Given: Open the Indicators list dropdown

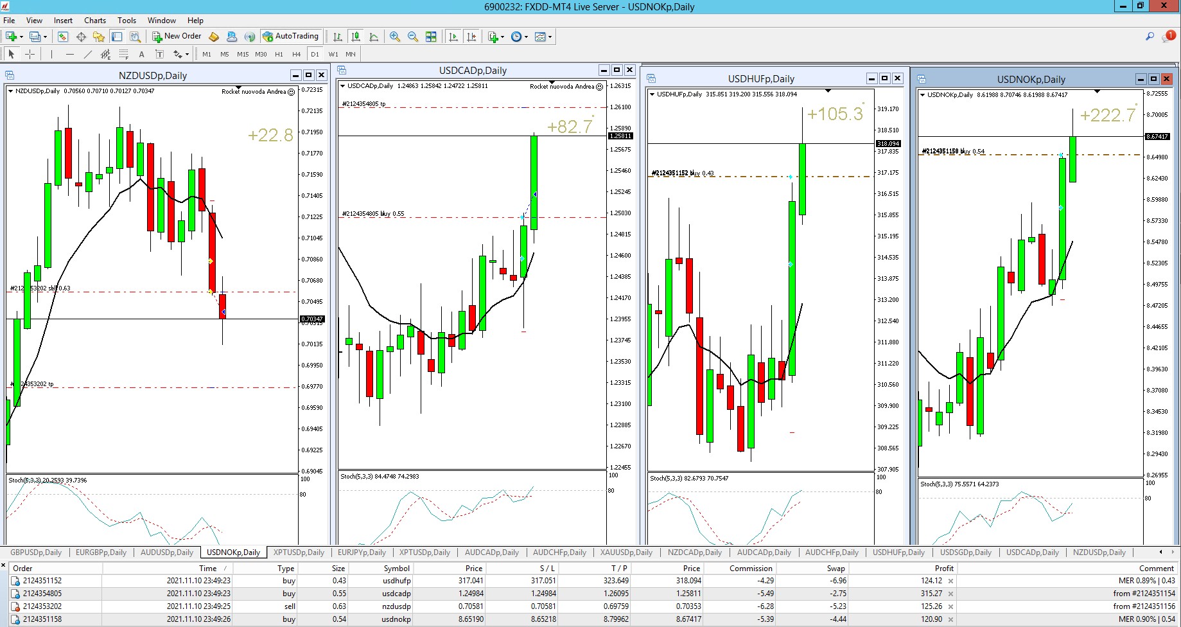Looking at the screenshot, I should coord(496,37).
